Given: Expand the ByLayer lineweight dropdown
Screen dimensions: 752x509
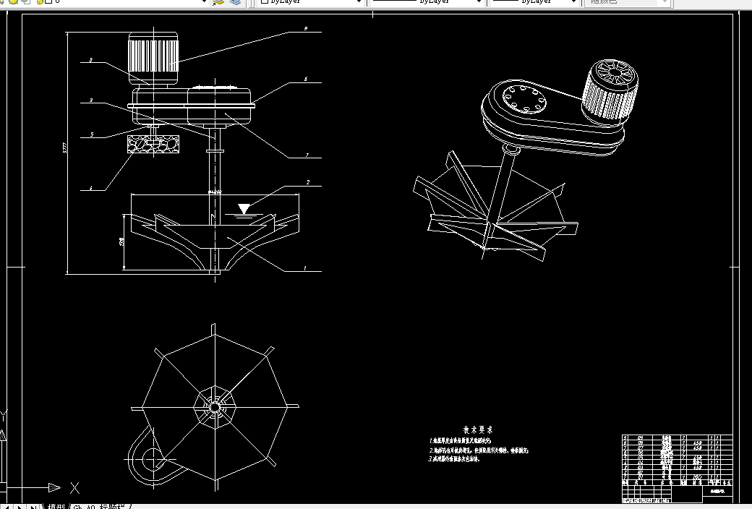Looking at the screenshot, I should click(x=573, y=2).
